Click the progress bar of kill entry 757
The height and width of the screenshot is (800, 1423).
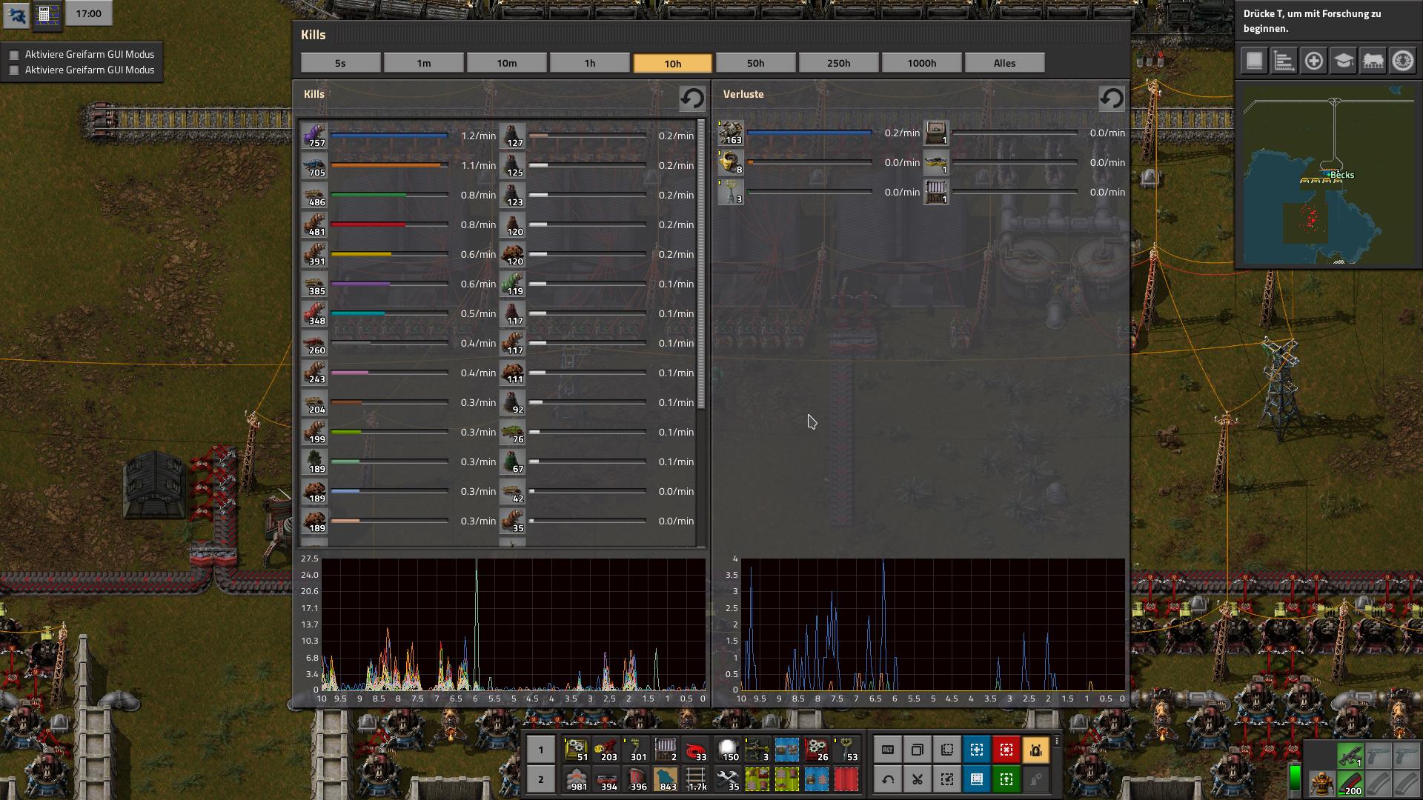[389, 136]
